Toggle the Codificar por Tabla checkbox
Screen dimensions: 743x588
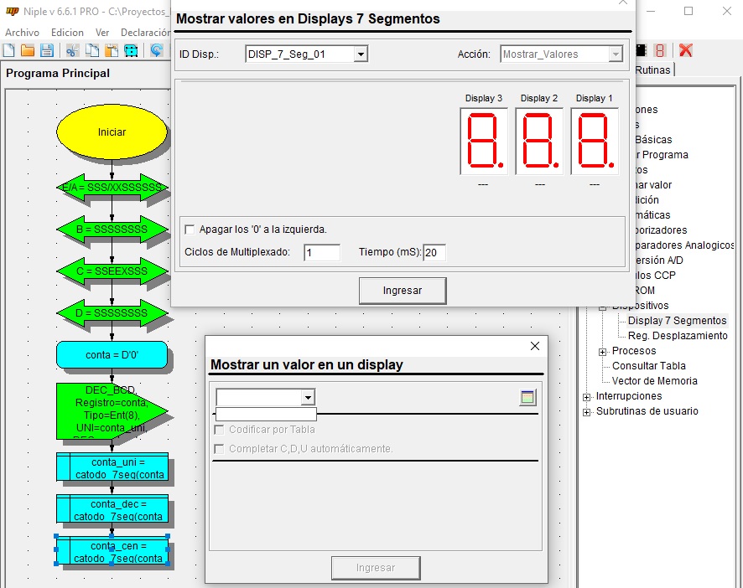point(219,430)
